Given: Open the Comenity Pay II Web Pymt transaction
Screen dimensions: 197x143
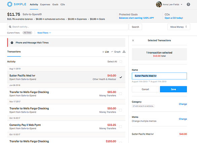Looking at the screenshot, I should pyautogui.click(x=66, y=127).
